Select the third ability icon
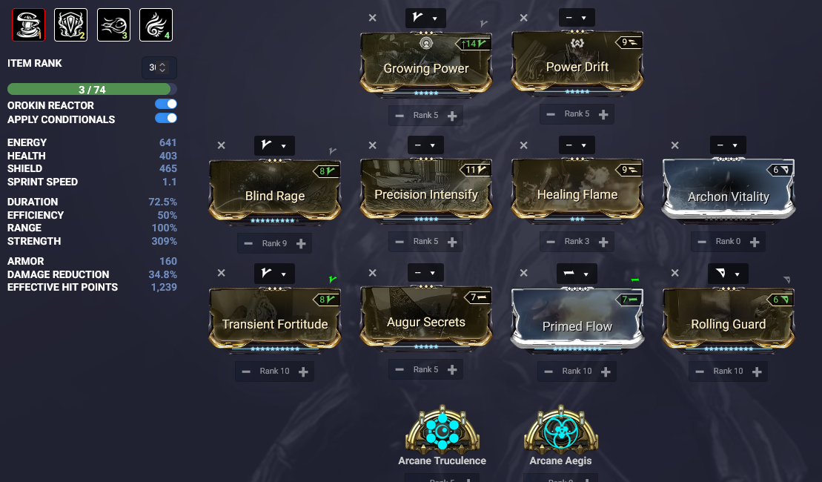Viewport: 822px width, 482px height. pyautogui.click(x=113, y=24)
